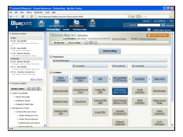183x137 pixels.
Task: Switch to the Details tab
Action: pos(66,30)
